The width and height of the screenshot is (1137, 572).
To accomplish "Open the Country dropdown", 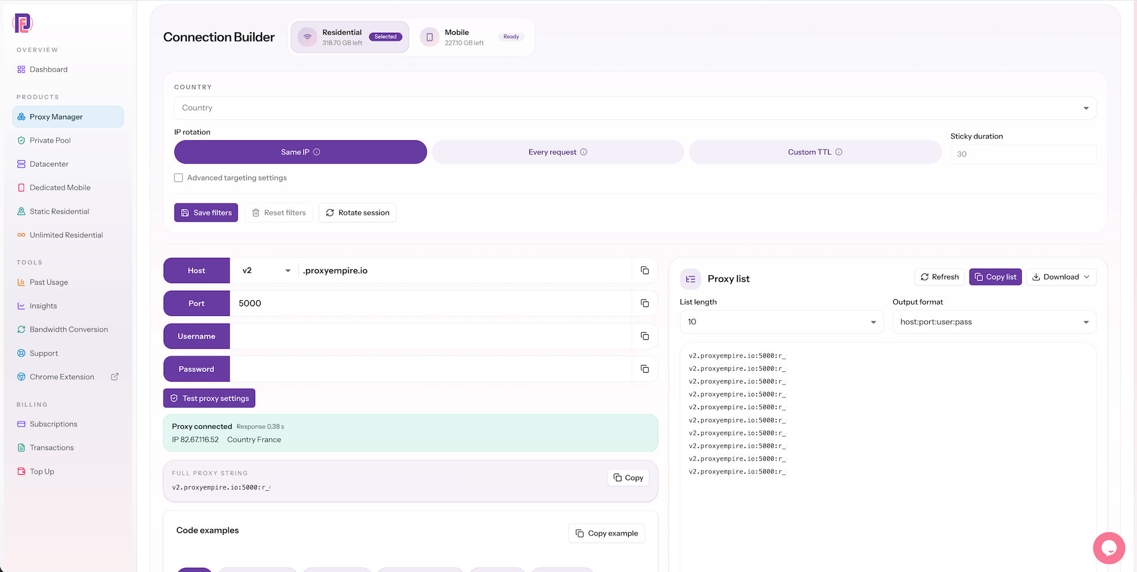I will [x=635, y=108].
